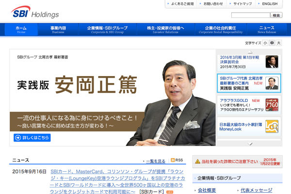291x194 pixels.
Task: Select the 実践版 安岡正篤 sidebar item
Action: 249,83
